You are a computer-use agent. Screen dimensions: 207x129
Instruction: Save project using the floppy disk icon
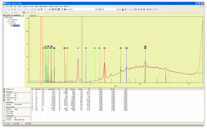pos(53,9)
